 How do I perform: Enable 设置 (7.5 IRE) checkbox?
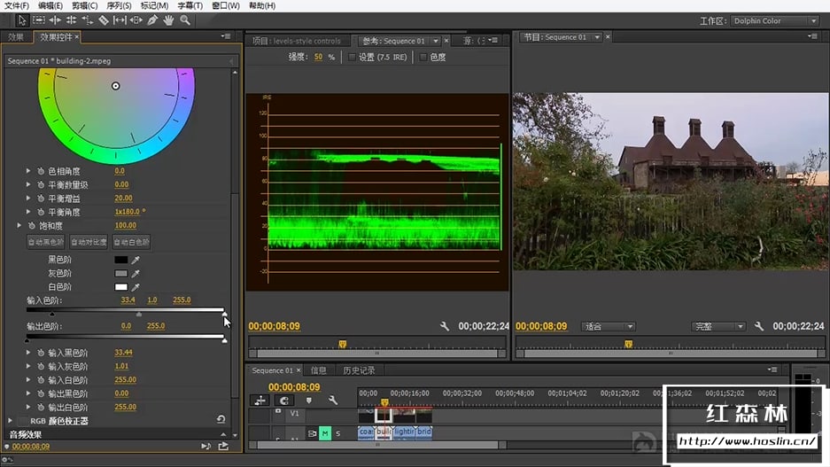coord(352,58)
